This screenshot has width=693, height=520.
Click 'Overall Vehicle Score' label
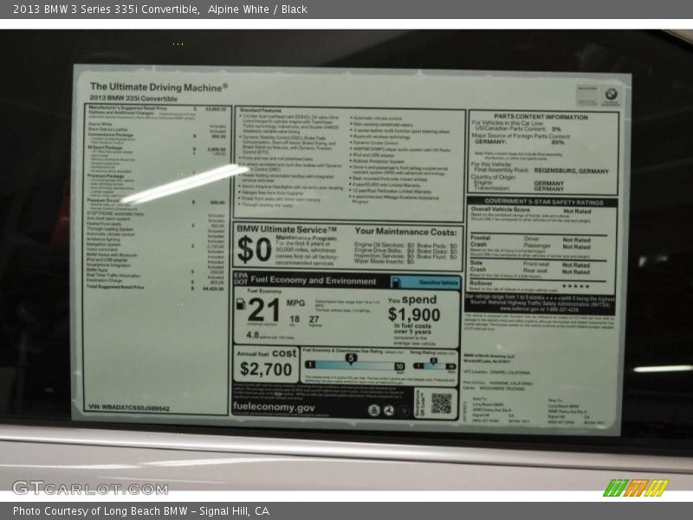coord(500,209)
